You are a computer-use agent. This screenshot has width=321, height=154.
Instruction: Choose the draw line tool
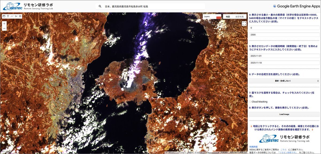pos(12,16)
